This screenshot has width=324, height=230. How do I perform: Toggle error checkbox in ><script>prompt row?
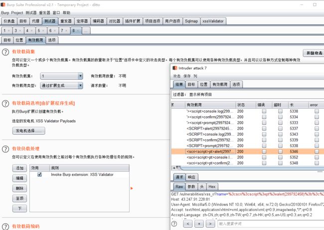[317, 123]
